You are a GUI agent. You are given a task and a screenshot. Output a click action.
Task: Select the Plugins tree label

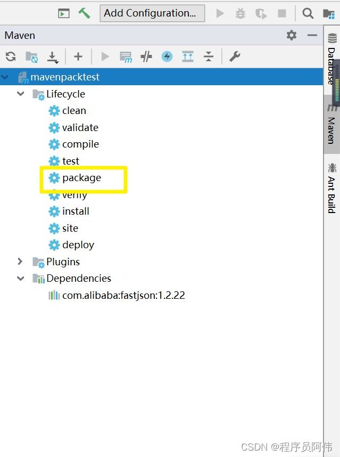tap(63, 262)
